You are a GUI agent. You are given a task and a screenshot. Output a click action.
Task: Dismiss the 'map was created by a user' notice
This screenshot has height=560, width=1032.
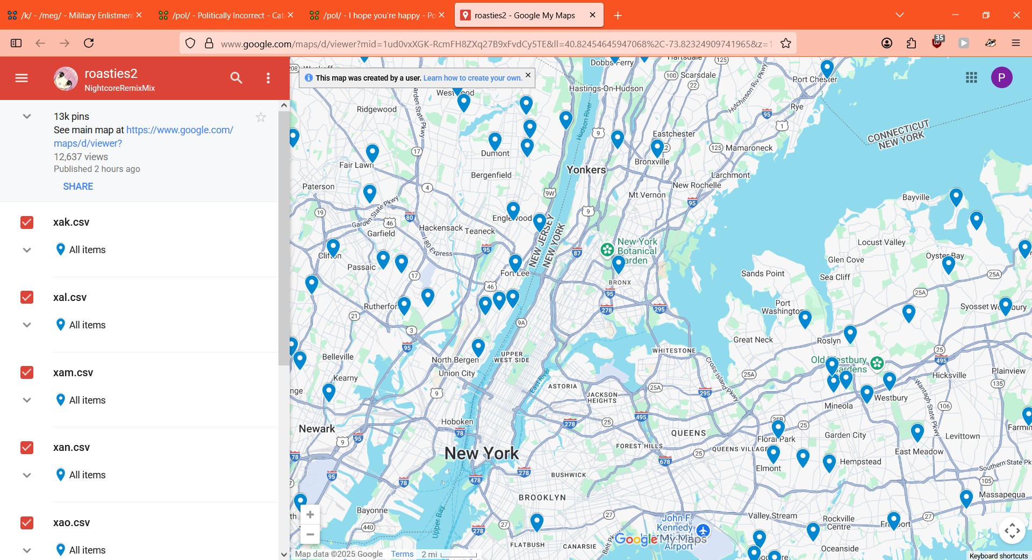[528, 75]
